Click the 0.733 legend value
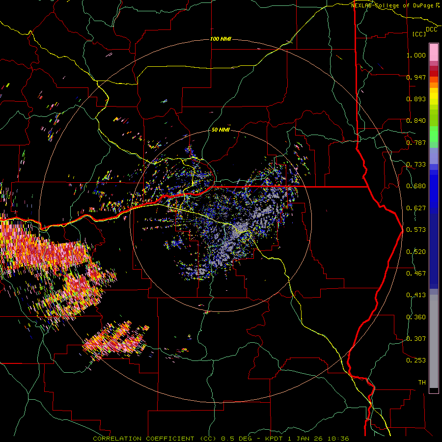442x442 pixels. [416, 165]
